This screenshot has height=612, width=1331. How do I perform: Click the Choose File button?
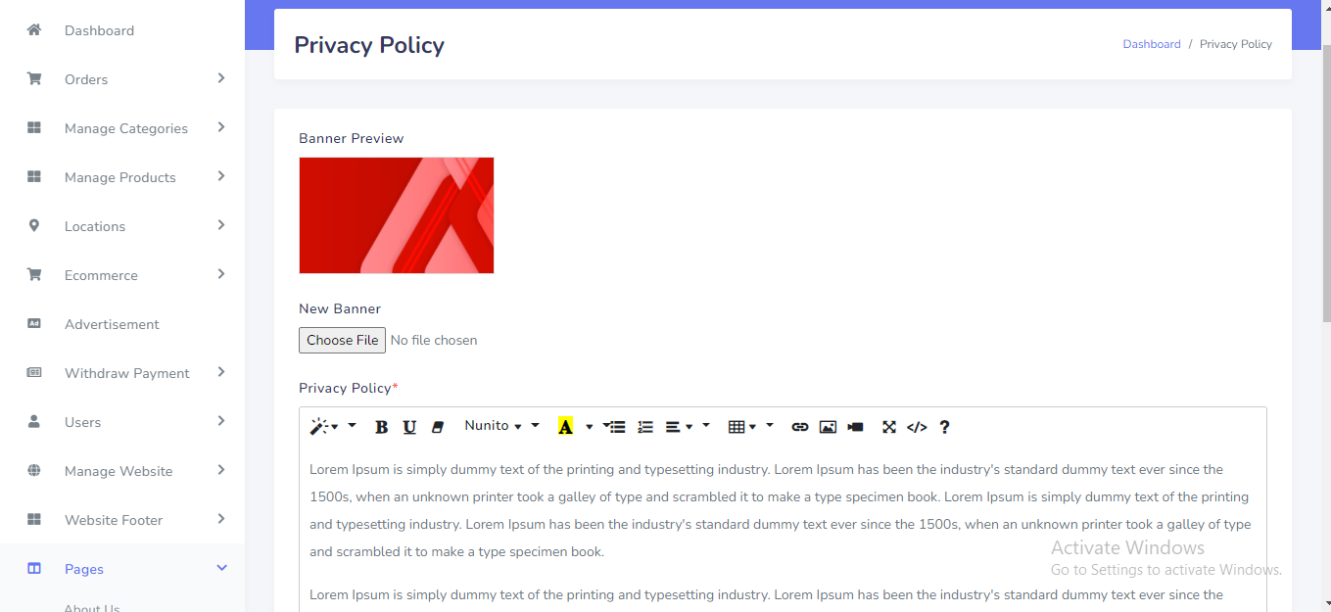click(342, 340)
